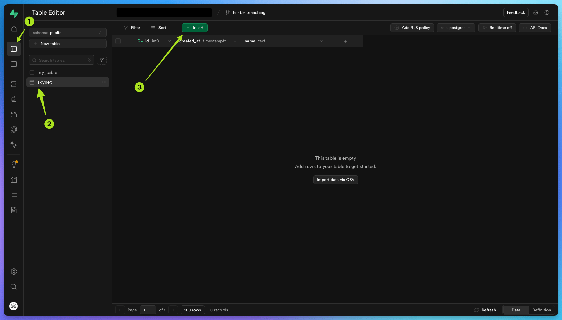Screen dimensions: 562x320
Task: Open the skynet table options menu
Action: (104, 82)
